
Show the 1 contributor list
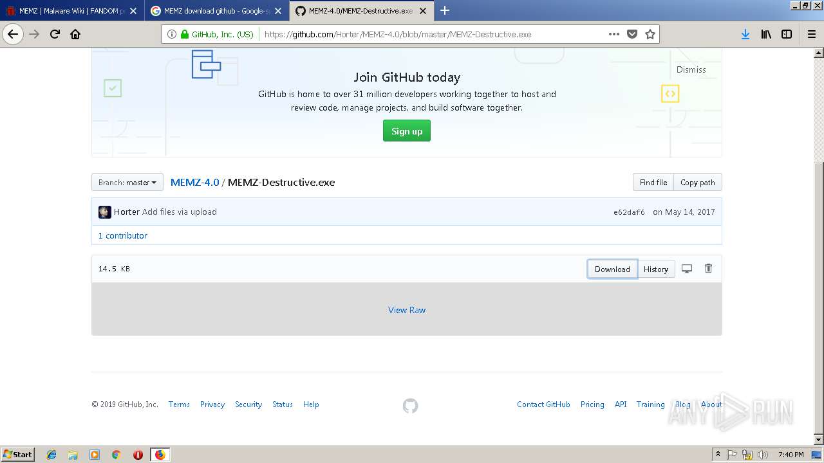pyautogui.click(x=123, y=235)
